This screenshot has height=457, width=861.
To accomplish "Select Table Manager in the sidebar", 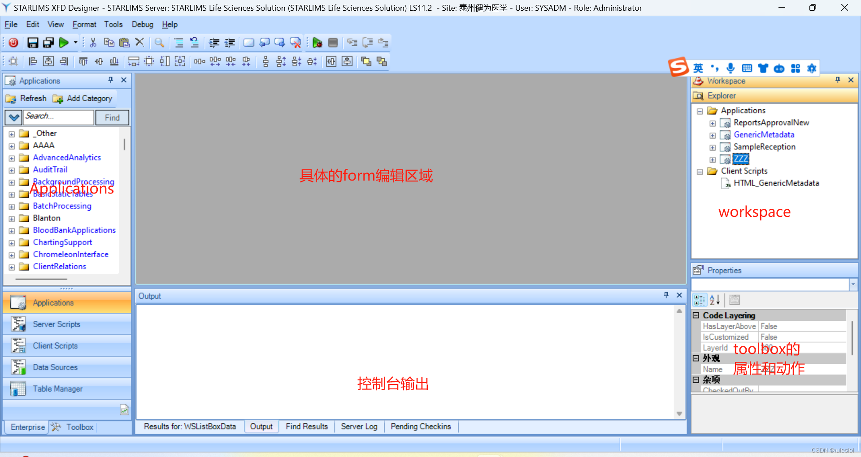I will tap(58, 389).
